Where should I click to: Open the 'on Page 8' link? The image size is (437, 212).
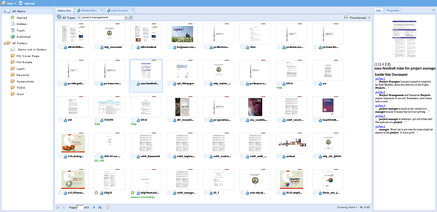tap(380, 92)
